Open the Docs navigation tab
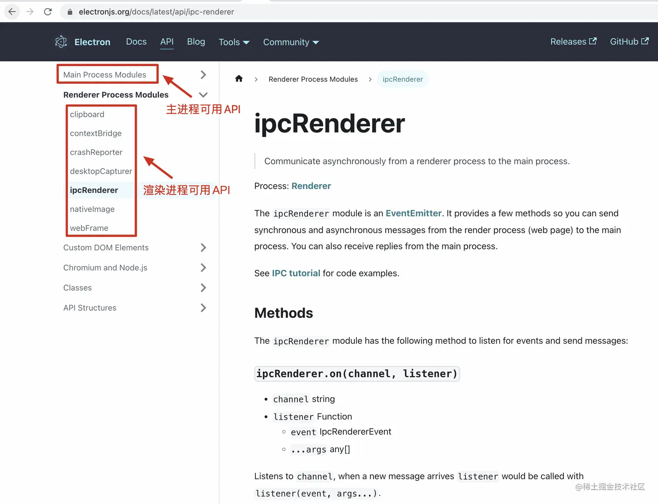Image resolution: width=658 pixels, height=504 pixels. point(136,41)
